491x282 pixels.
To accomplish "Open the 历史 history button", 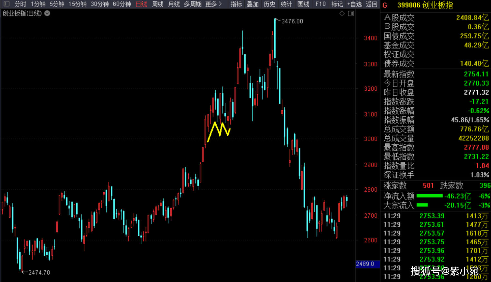I will pyautogui.click(x=269, y=4).
